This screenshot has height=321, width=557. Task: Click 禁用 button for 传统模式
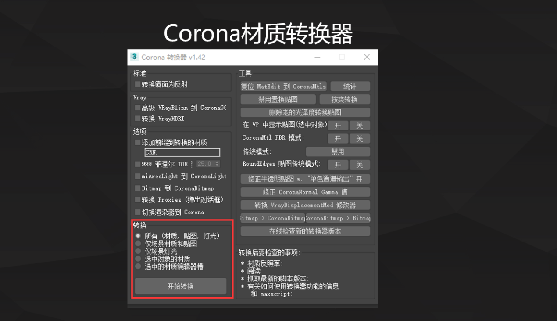click(x=338, y=152)
